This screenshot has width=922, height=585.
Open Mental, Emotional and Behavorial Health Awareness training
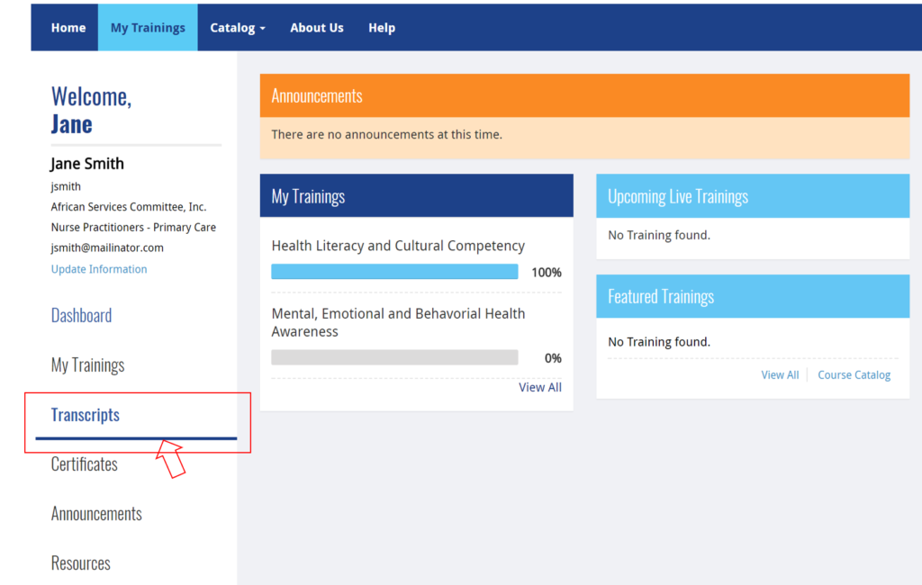(398, 322)
